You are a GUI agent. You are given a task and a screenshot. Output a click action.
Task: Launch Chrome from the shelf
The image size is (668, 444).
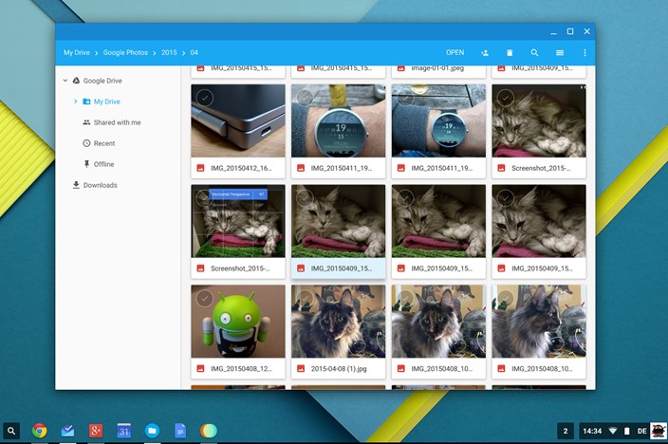click(x=39, y=431)
